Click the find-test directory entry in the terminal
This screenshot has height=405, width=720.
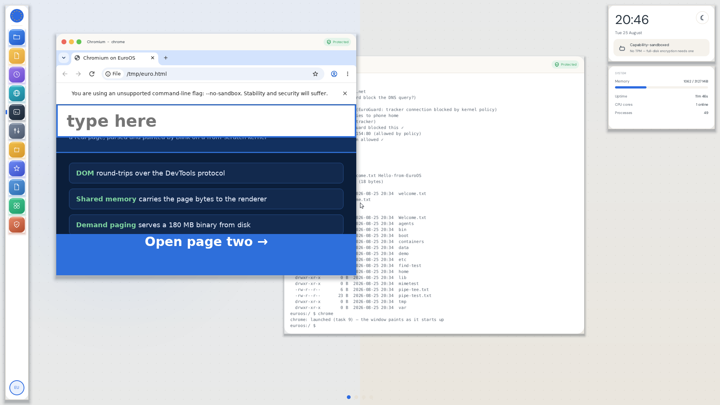coord(410,265)
